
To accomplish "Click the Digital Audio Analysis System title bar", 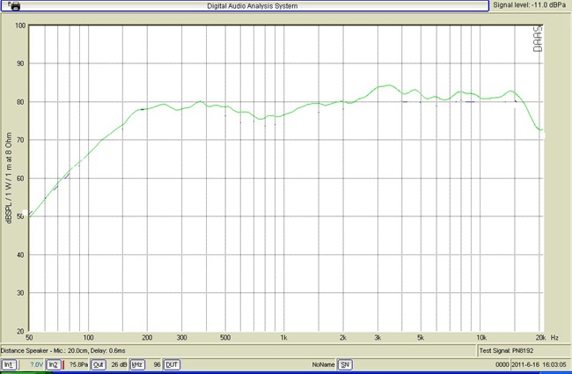I will [x=245, y=6].
